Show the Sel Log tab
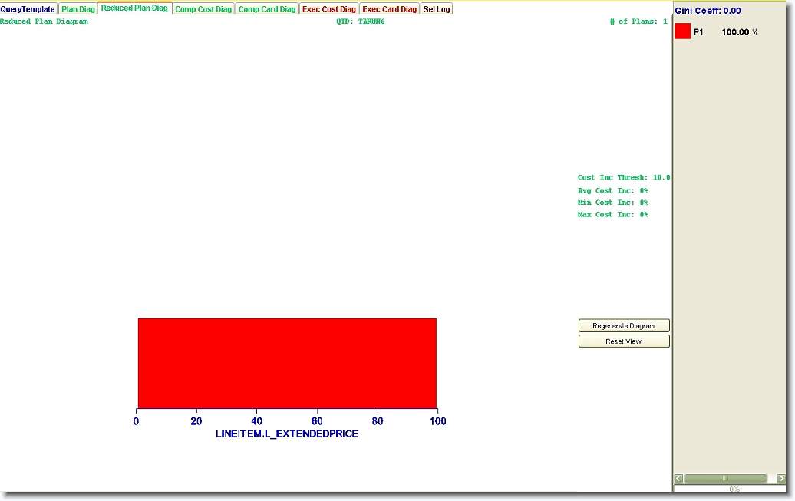Viewport: 795px width, 501px height. point(437,9)
